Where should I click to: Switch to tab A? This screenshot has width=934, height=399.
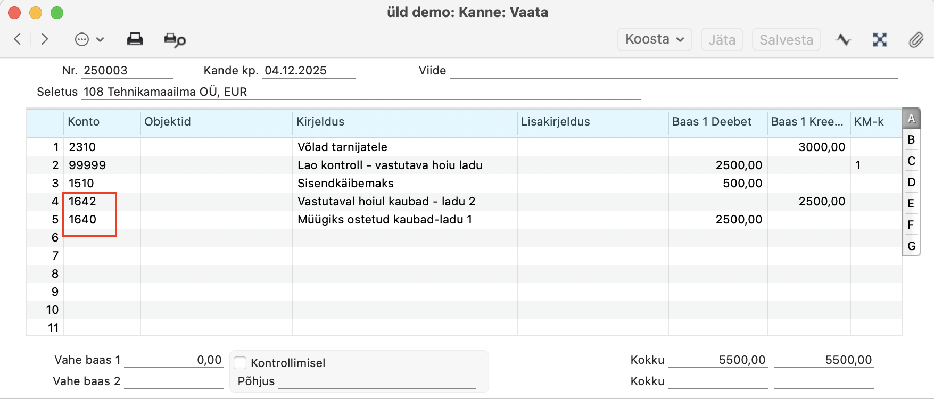click(911, 119)
